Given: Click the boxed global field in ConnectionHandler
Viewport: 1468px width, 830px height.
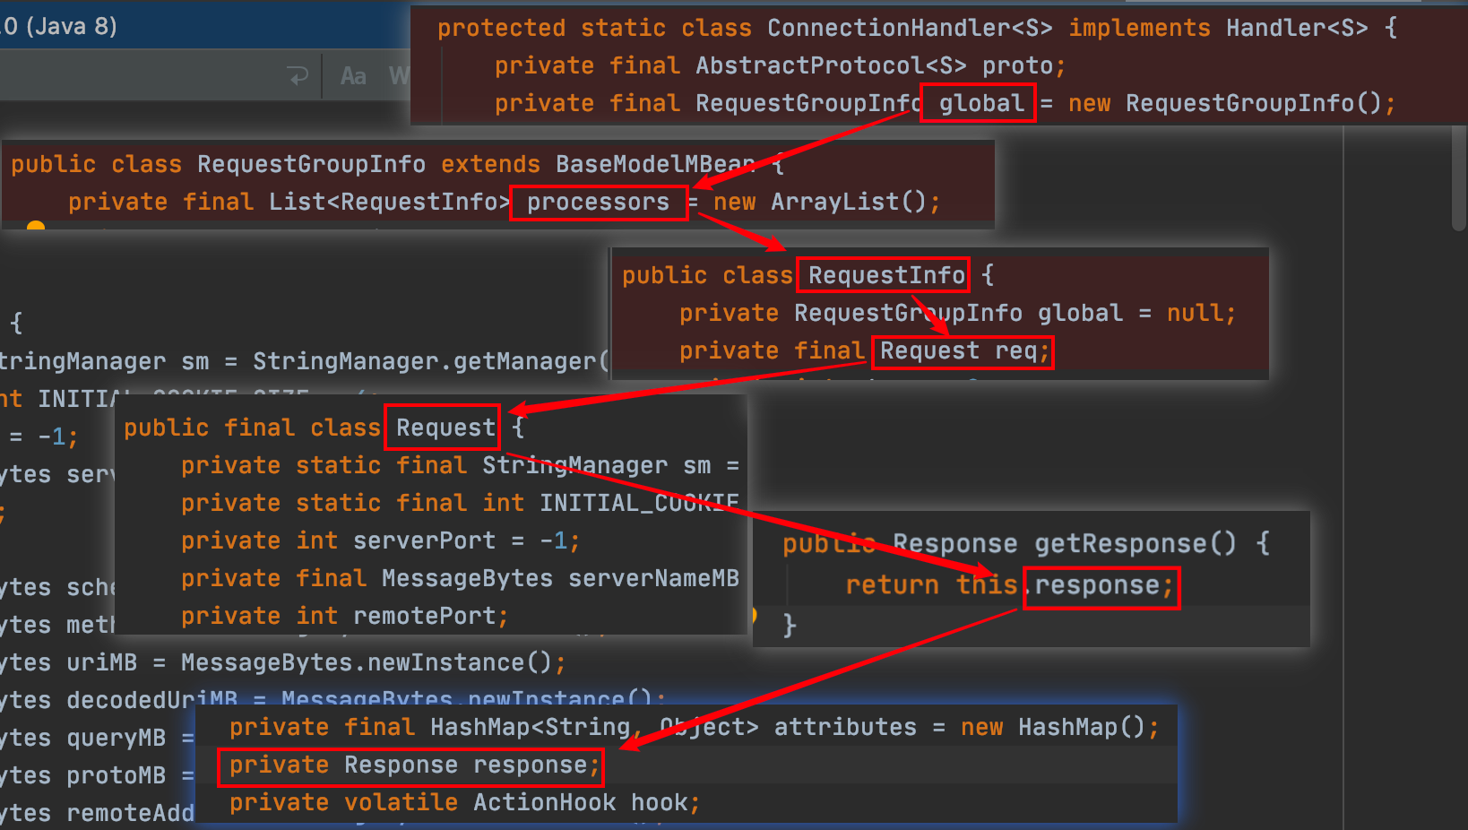Looking at the screenshot, I should coord(980,104).
